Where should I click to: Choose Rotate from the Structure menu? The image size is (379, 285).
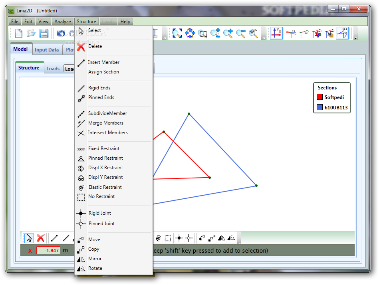click(x=113, y=268)
